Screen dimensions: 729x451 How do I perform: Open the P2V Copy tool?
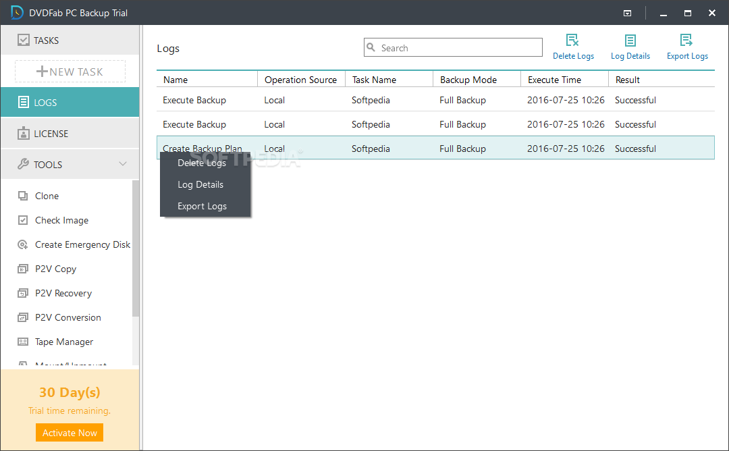[x=56, y=269]
